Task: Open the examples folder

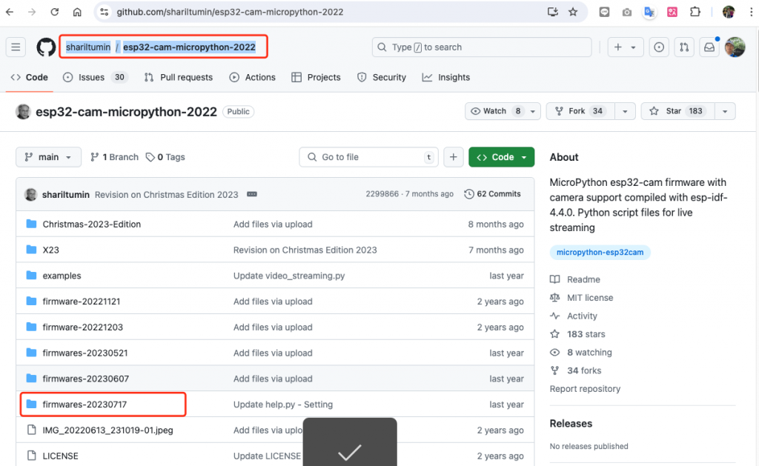Action: (x=62, y=276)
